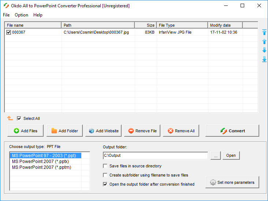268x201 pixels.
Task: Sort by Size column header
Action: pyautogui.click(x=146, y=25)
